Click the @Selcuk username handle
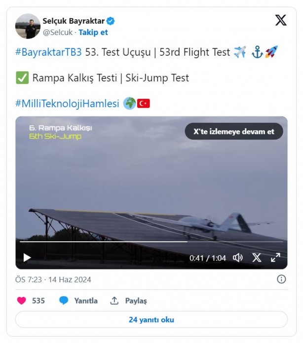This screenshot has width=303, height=343. click(59, 33)
